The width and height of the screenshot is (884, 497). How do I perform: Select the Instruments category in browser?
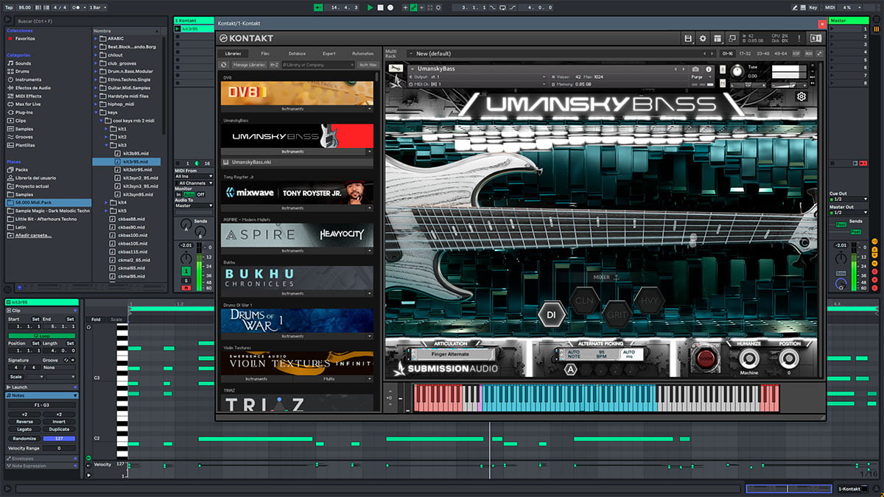pyautogui.click(x=28, y=80)
